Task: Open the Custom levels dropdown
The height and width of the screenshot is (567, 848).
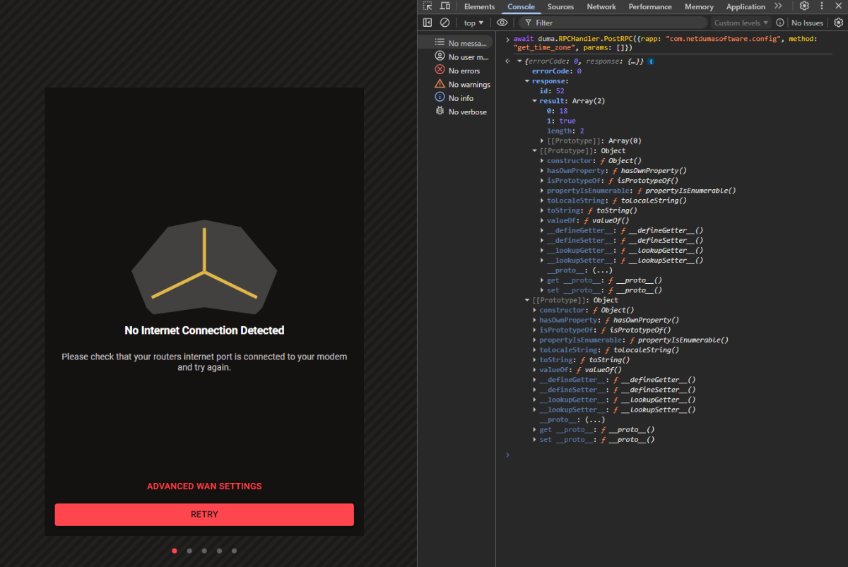Action: [x=741, y=23]
